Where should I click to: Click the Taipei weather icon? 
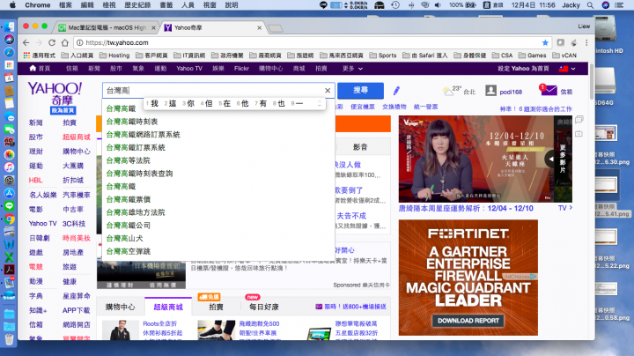[x=448, y=91]
